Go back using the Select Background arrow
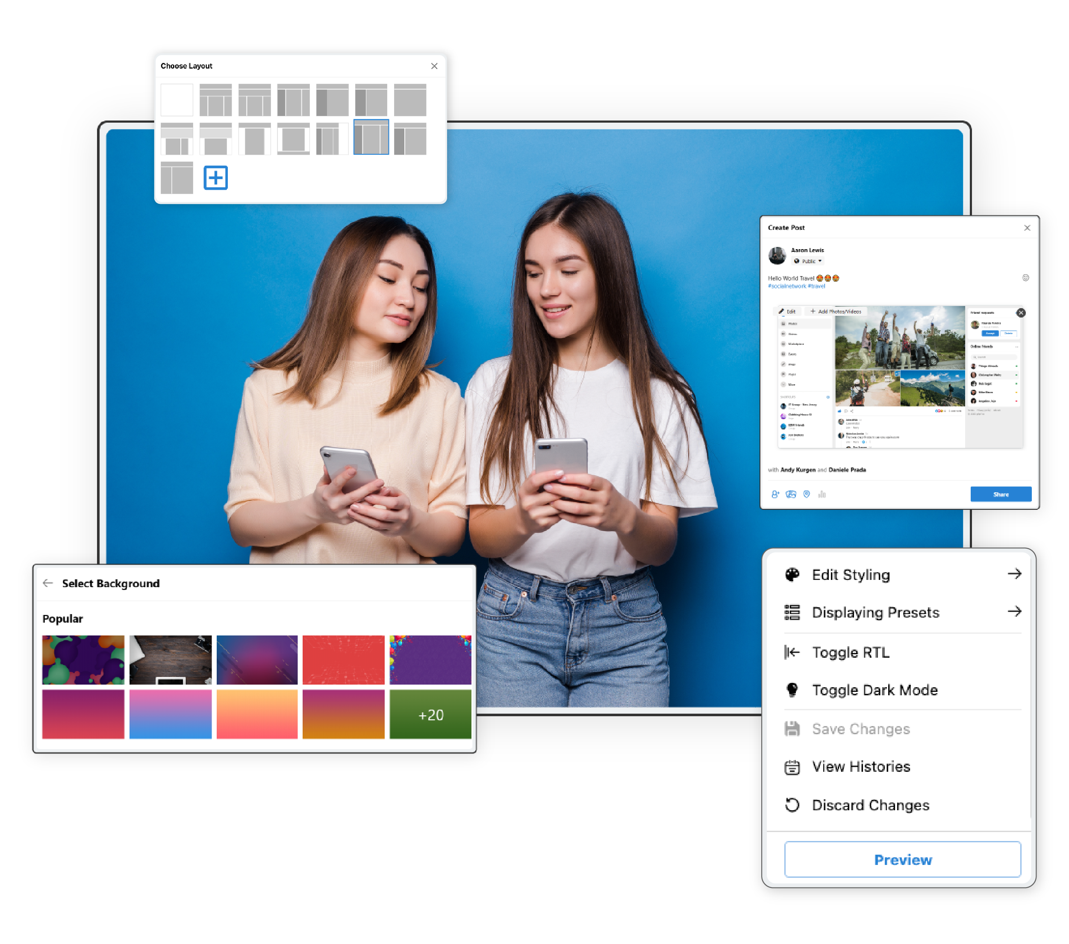 [x=47, y=583]
